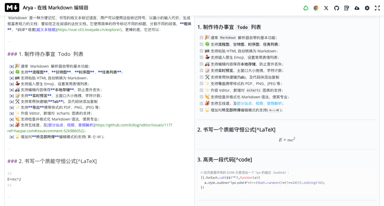Click the github.com/b3log/vditor URL in editor
Image resolution: width=384 pixels, height=206 pixels.
(x=90, y=128)
